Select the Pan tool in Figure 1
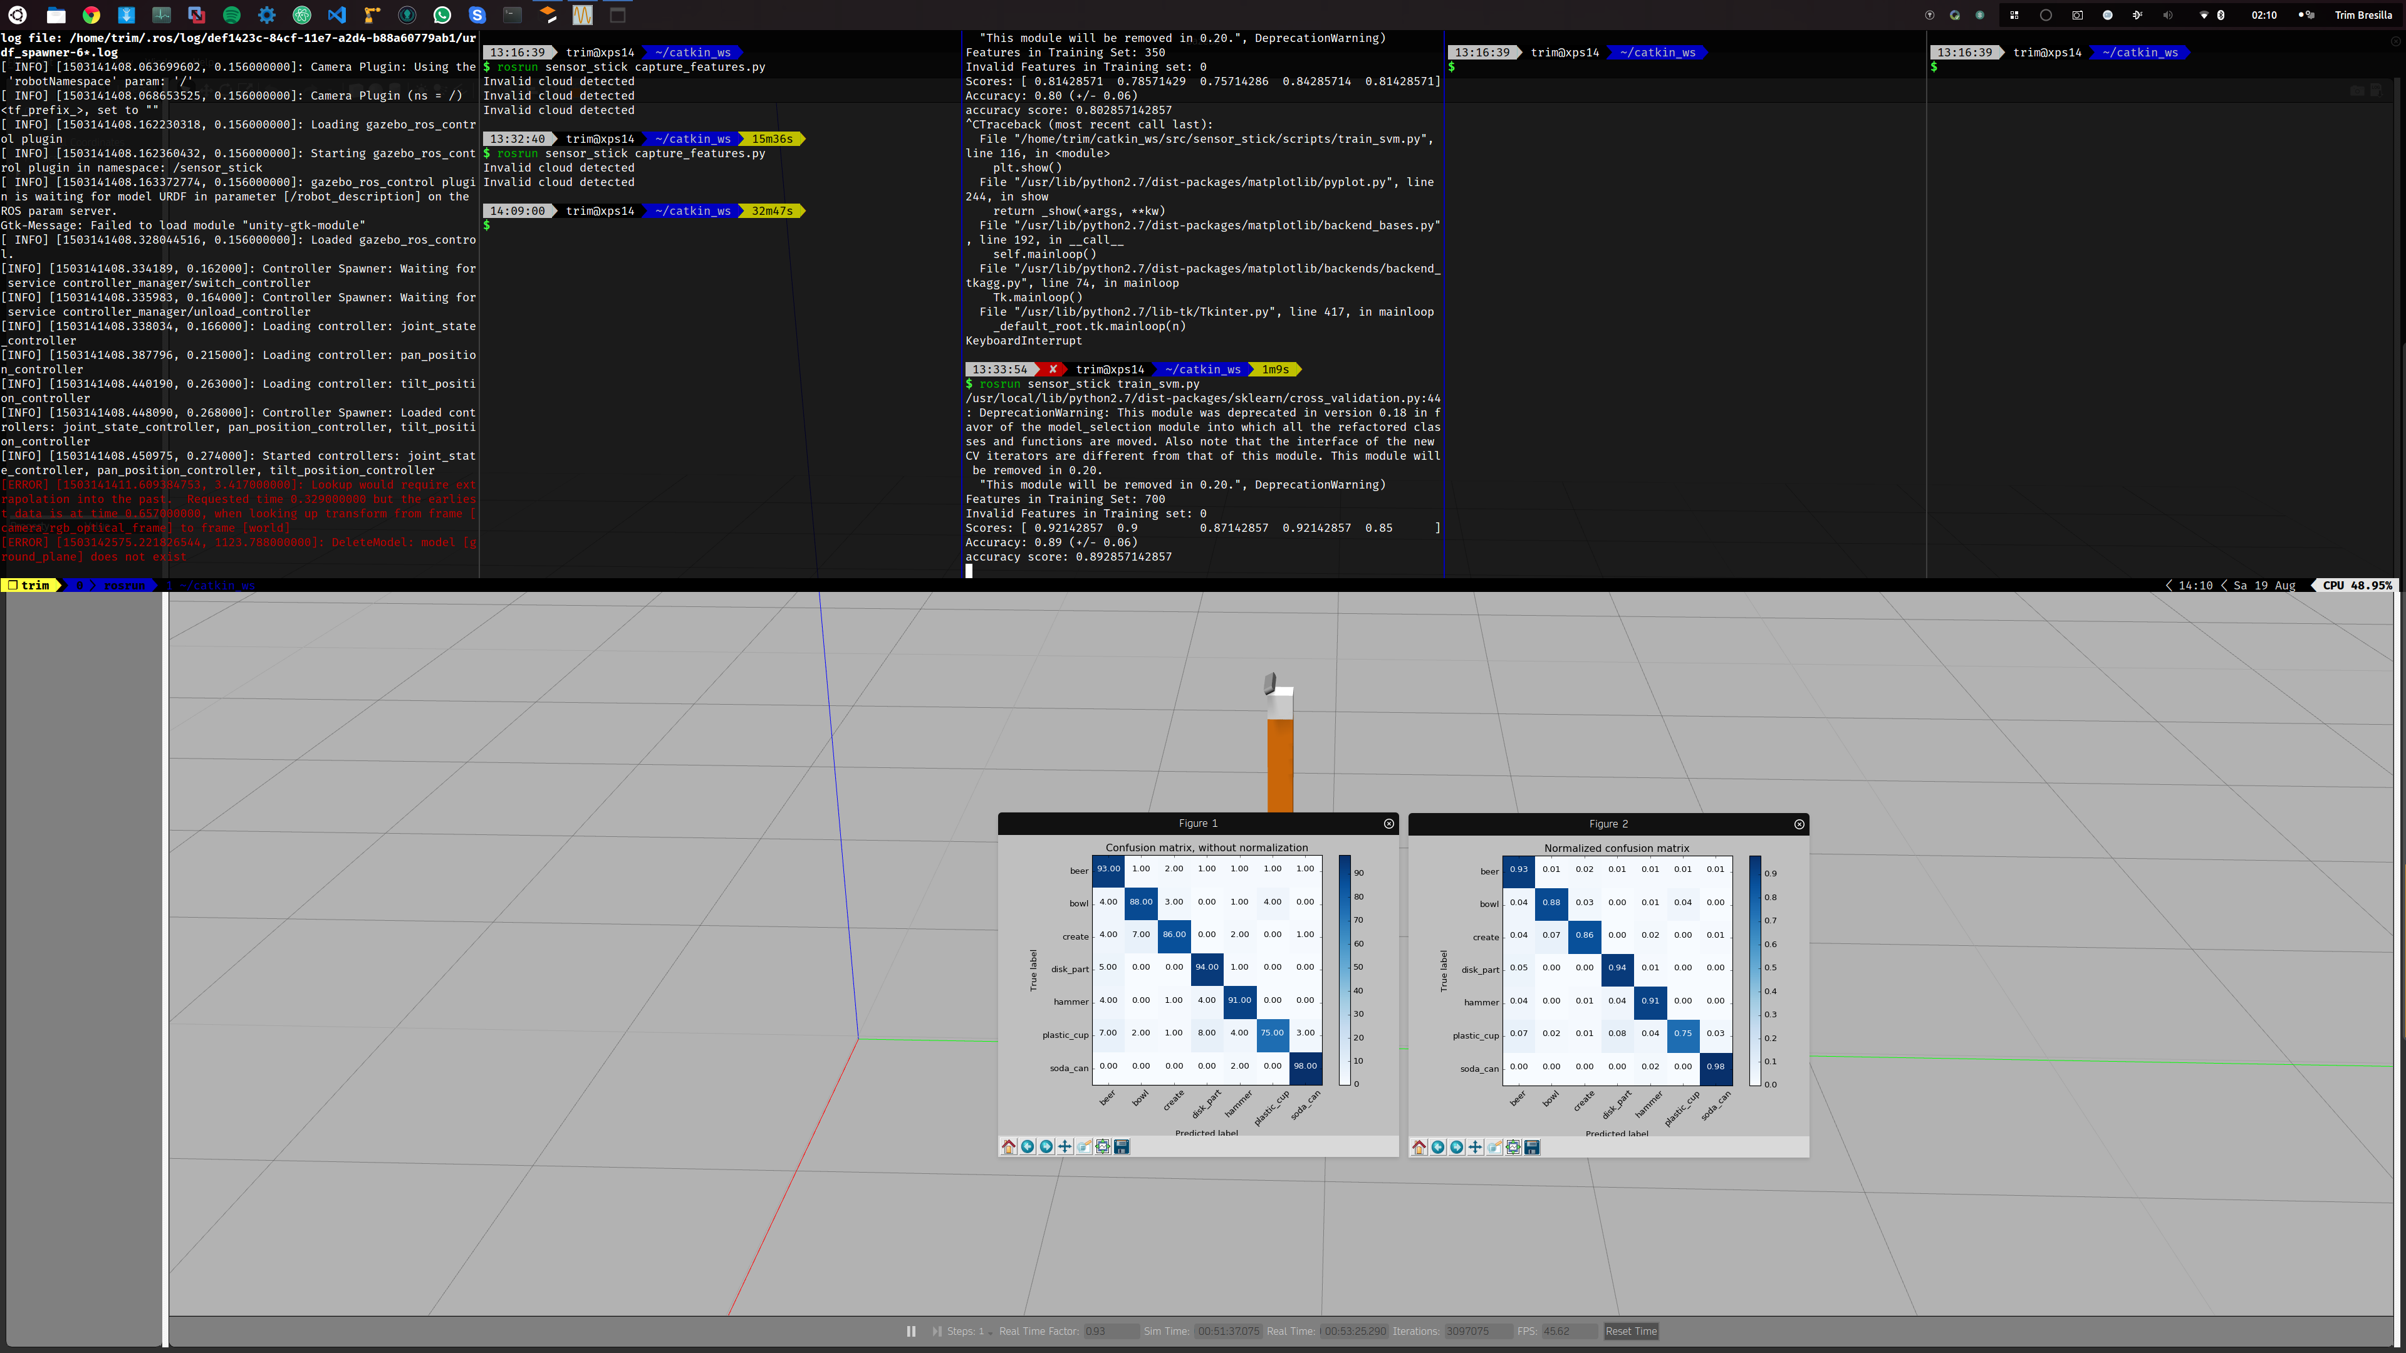Image resolution: width=2406 pixels, height=1353 pixels. coord(1065,1147)
